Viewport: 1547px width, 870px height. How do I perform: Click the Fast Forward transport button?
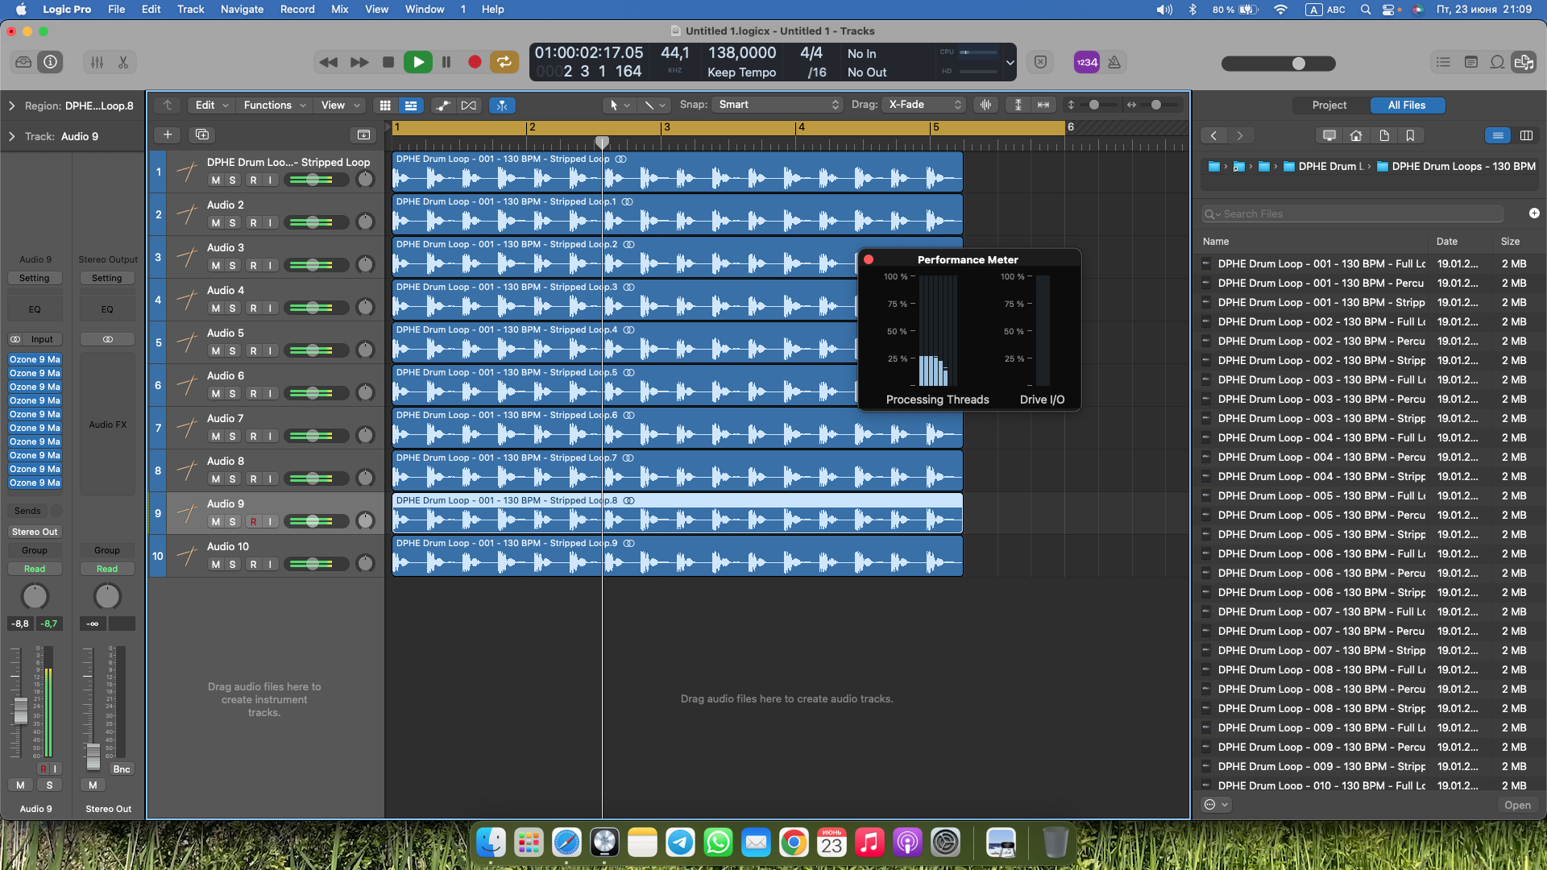click(359, 62)
